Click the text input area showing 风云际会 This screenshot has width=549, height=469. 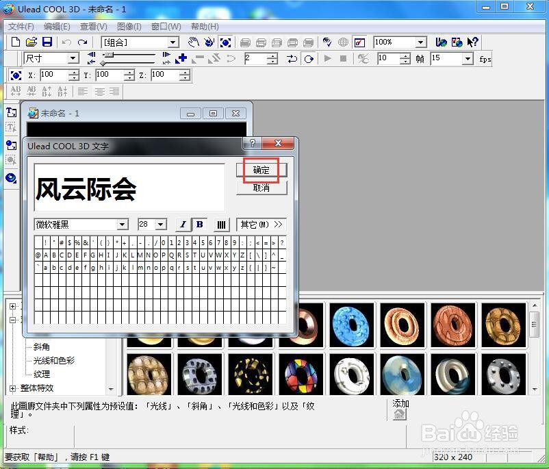(x=129, y=188)
